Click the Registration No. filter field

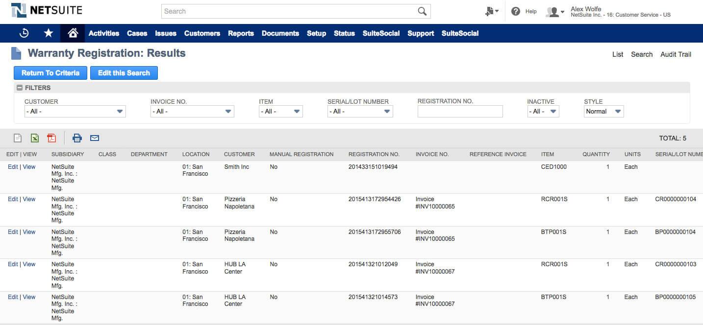(x=460, y=111)
